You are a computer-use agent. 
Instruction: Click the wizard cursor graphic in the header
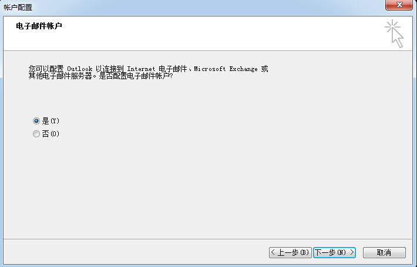[395, 33]
